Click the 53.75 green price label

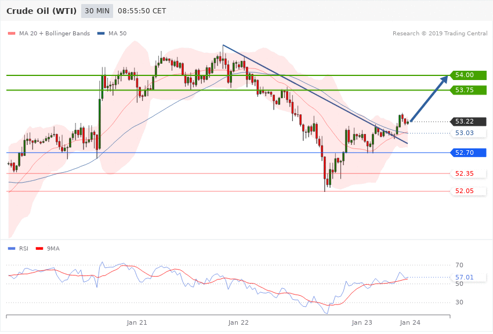coord(468,90)
